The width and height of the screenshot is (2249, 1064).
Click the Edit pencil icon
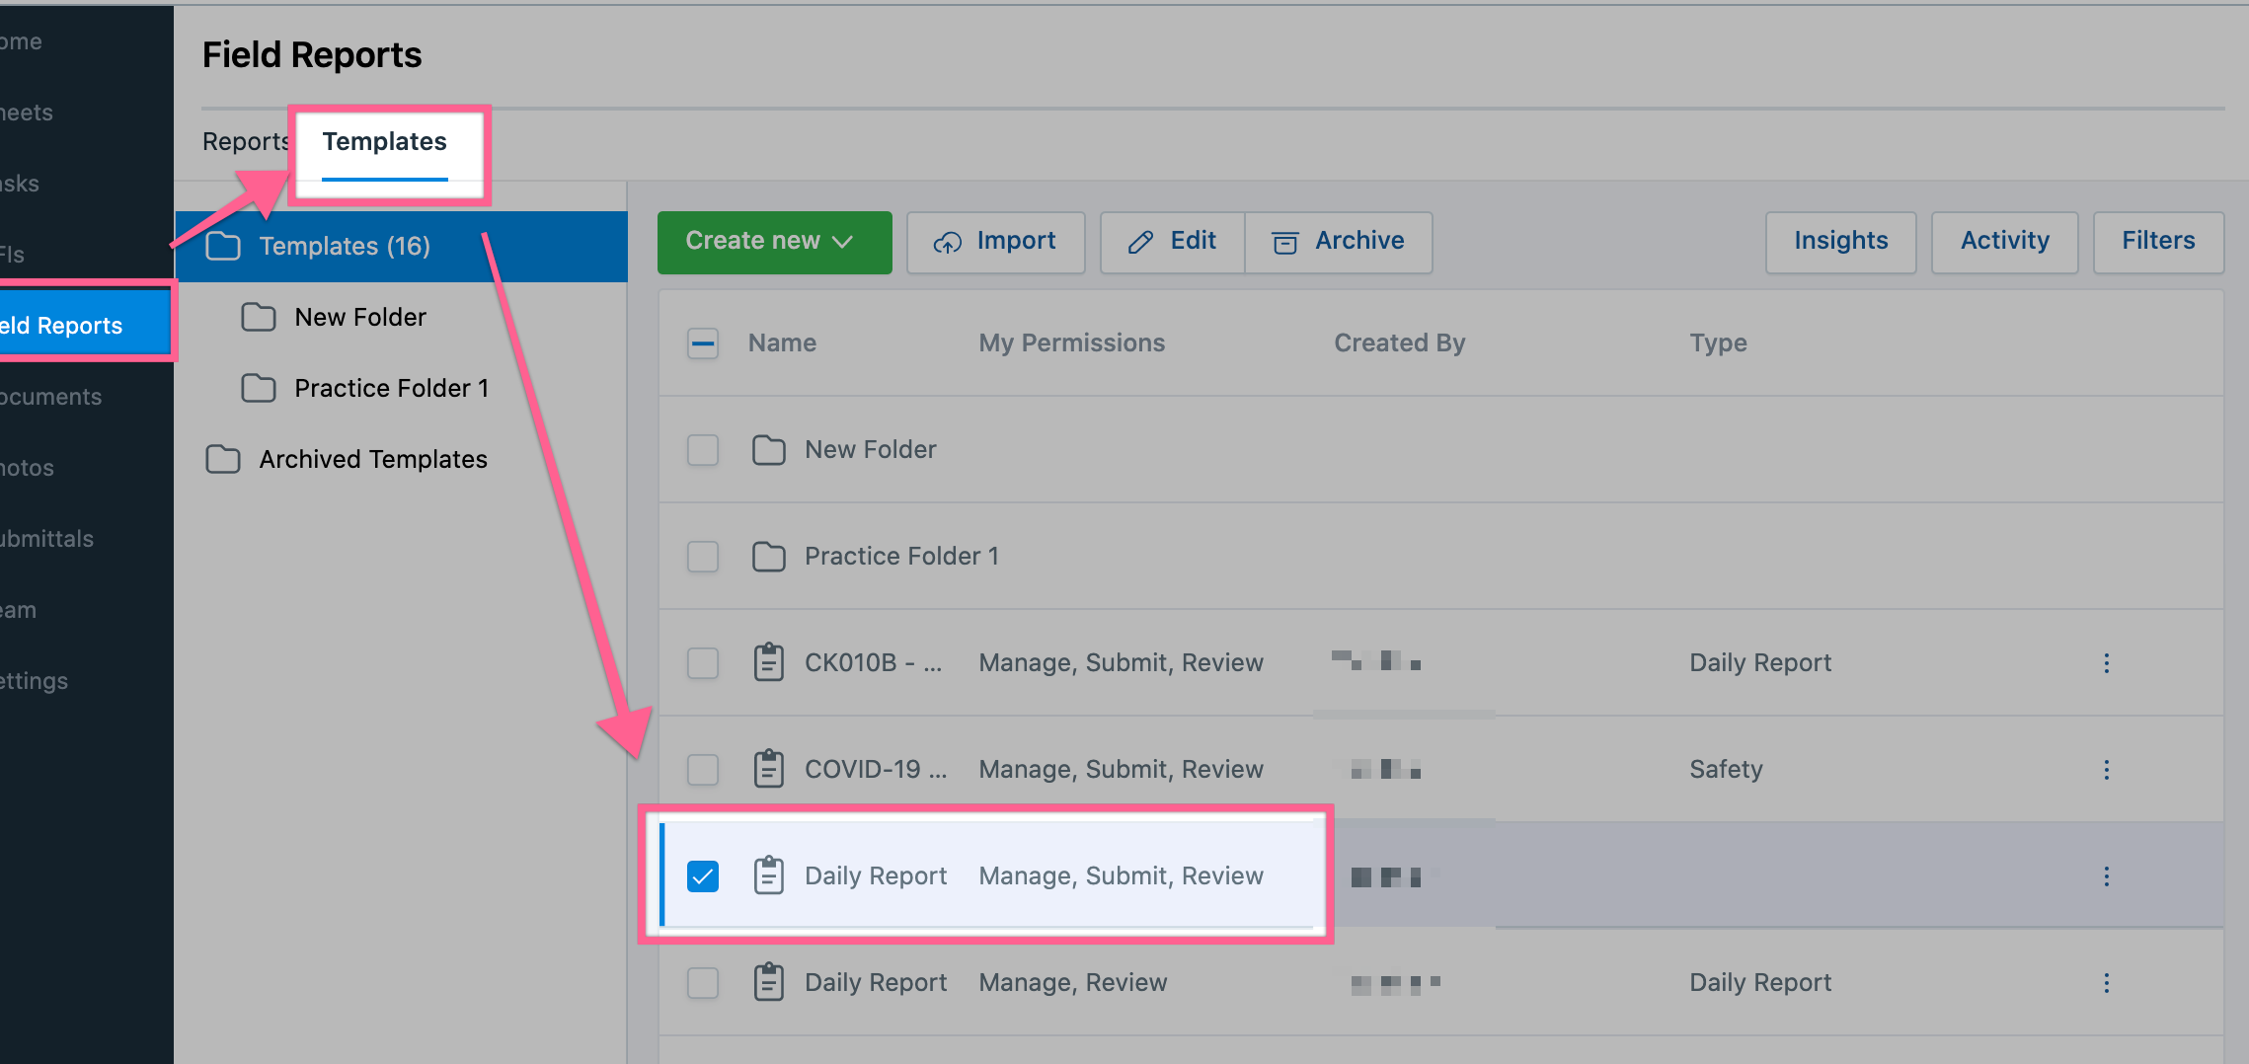point(1140,242)
